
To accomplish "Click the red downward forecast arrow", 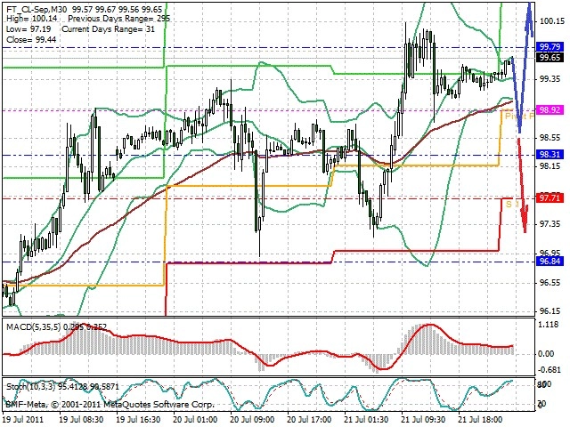I will pos(523,185).
